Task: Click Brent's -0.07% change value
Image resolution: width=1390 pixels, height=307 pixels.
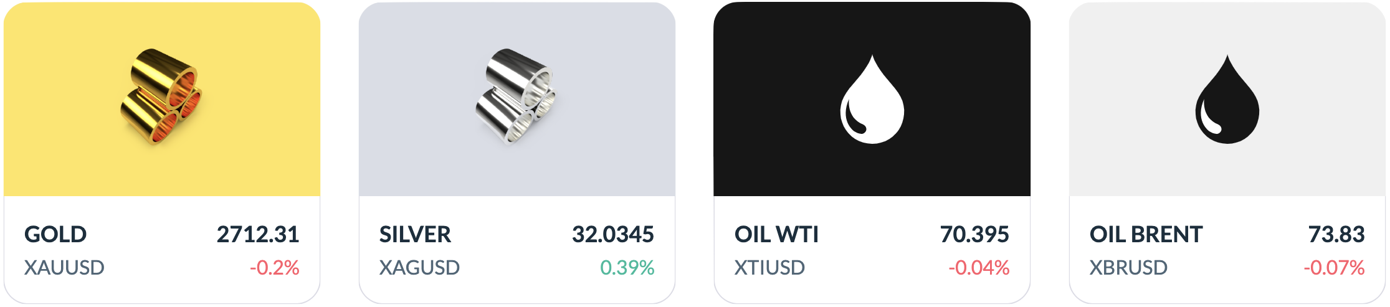Action: 1334,268
